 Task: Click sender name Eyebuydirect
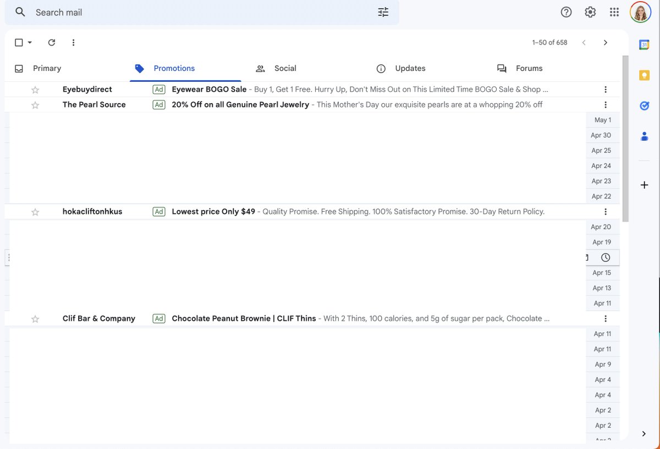pyautogui.click(x=87, y=89)
